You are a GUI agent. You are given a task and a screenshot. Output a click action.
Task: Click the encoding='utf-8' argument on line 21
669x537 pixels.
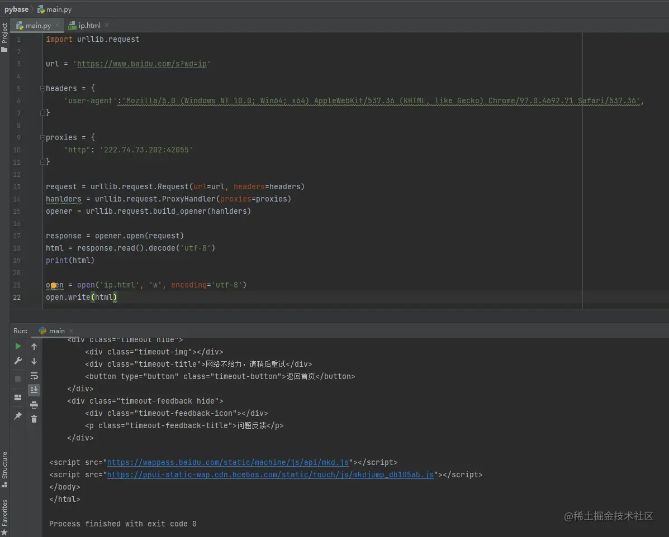point(207,285)
